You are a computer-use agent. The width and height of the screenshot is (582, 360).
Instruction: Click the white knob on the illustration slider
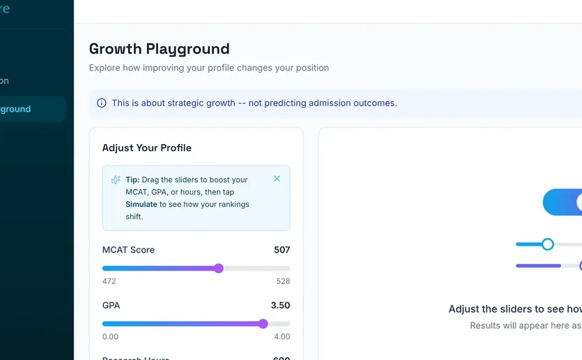click(x=547, y=244)
